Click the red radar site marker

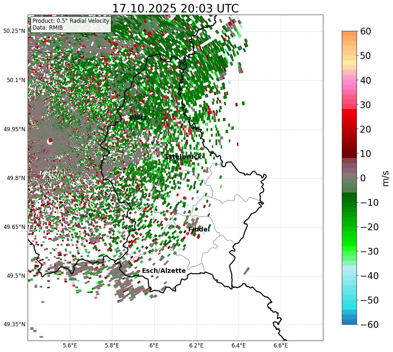click(x=50, y=140)
